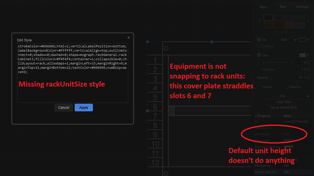The image size is (314, 176).
Task: Click the Copy Style button
Action: (283, 102)
